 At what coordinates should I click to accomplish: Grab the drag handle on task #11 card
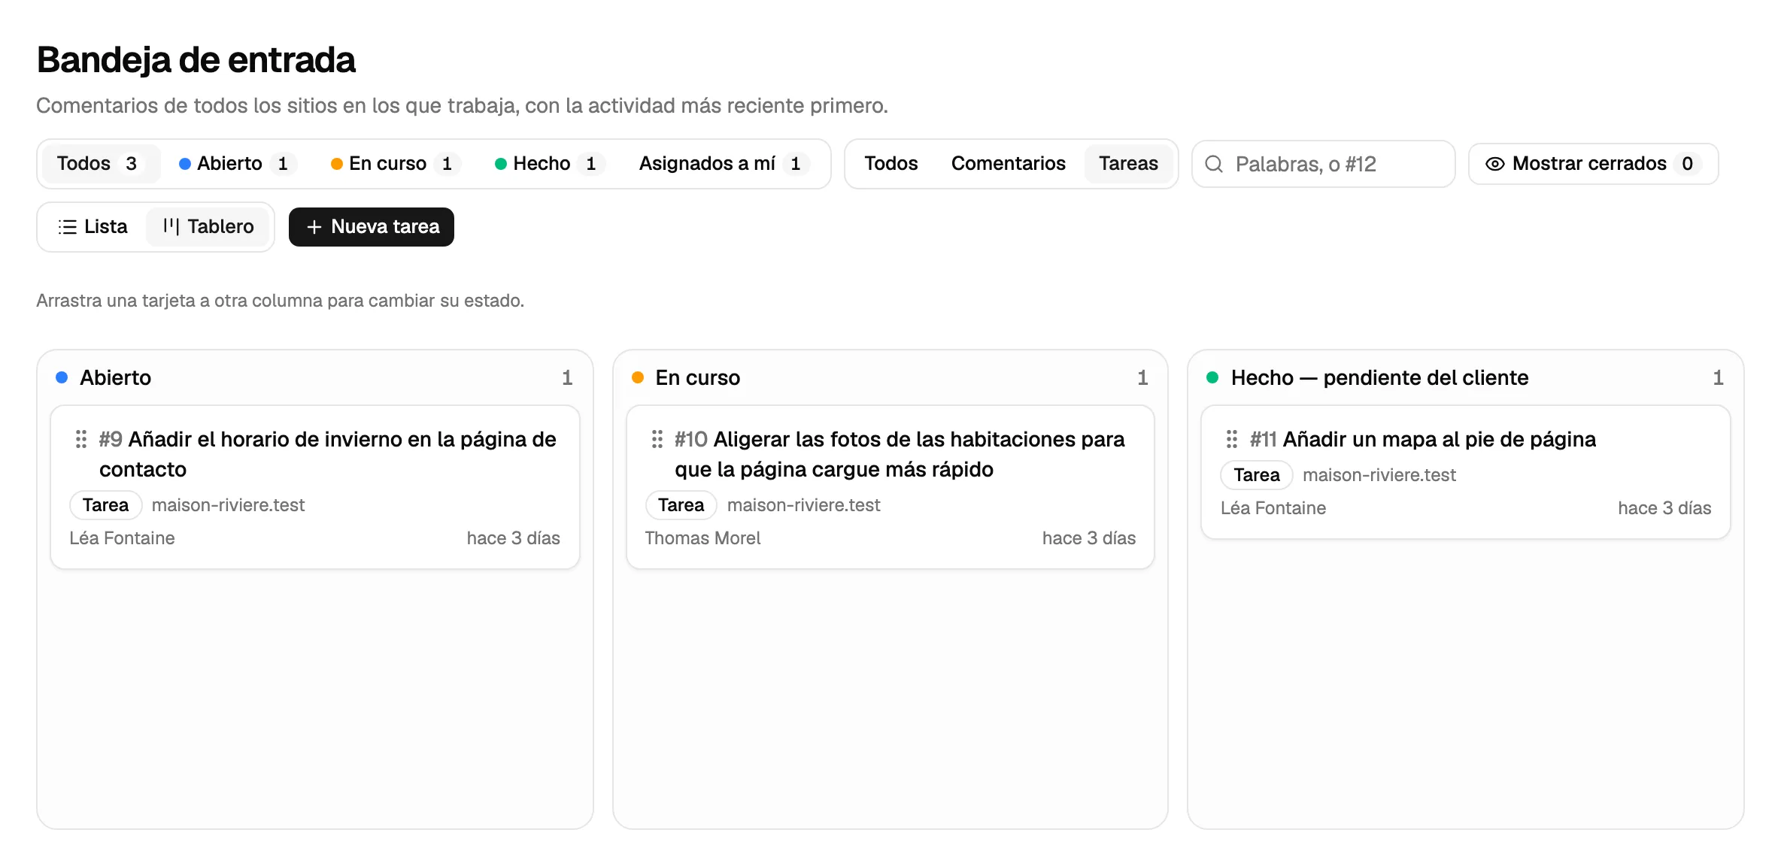pos(1232,439)
